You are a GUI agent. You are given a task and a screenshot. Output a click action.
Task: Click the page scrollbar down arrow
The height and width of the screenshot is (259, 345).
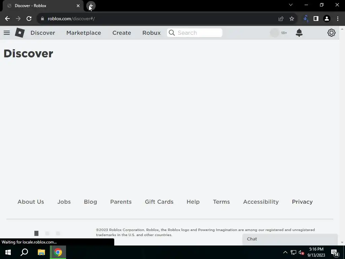point(342,242)
